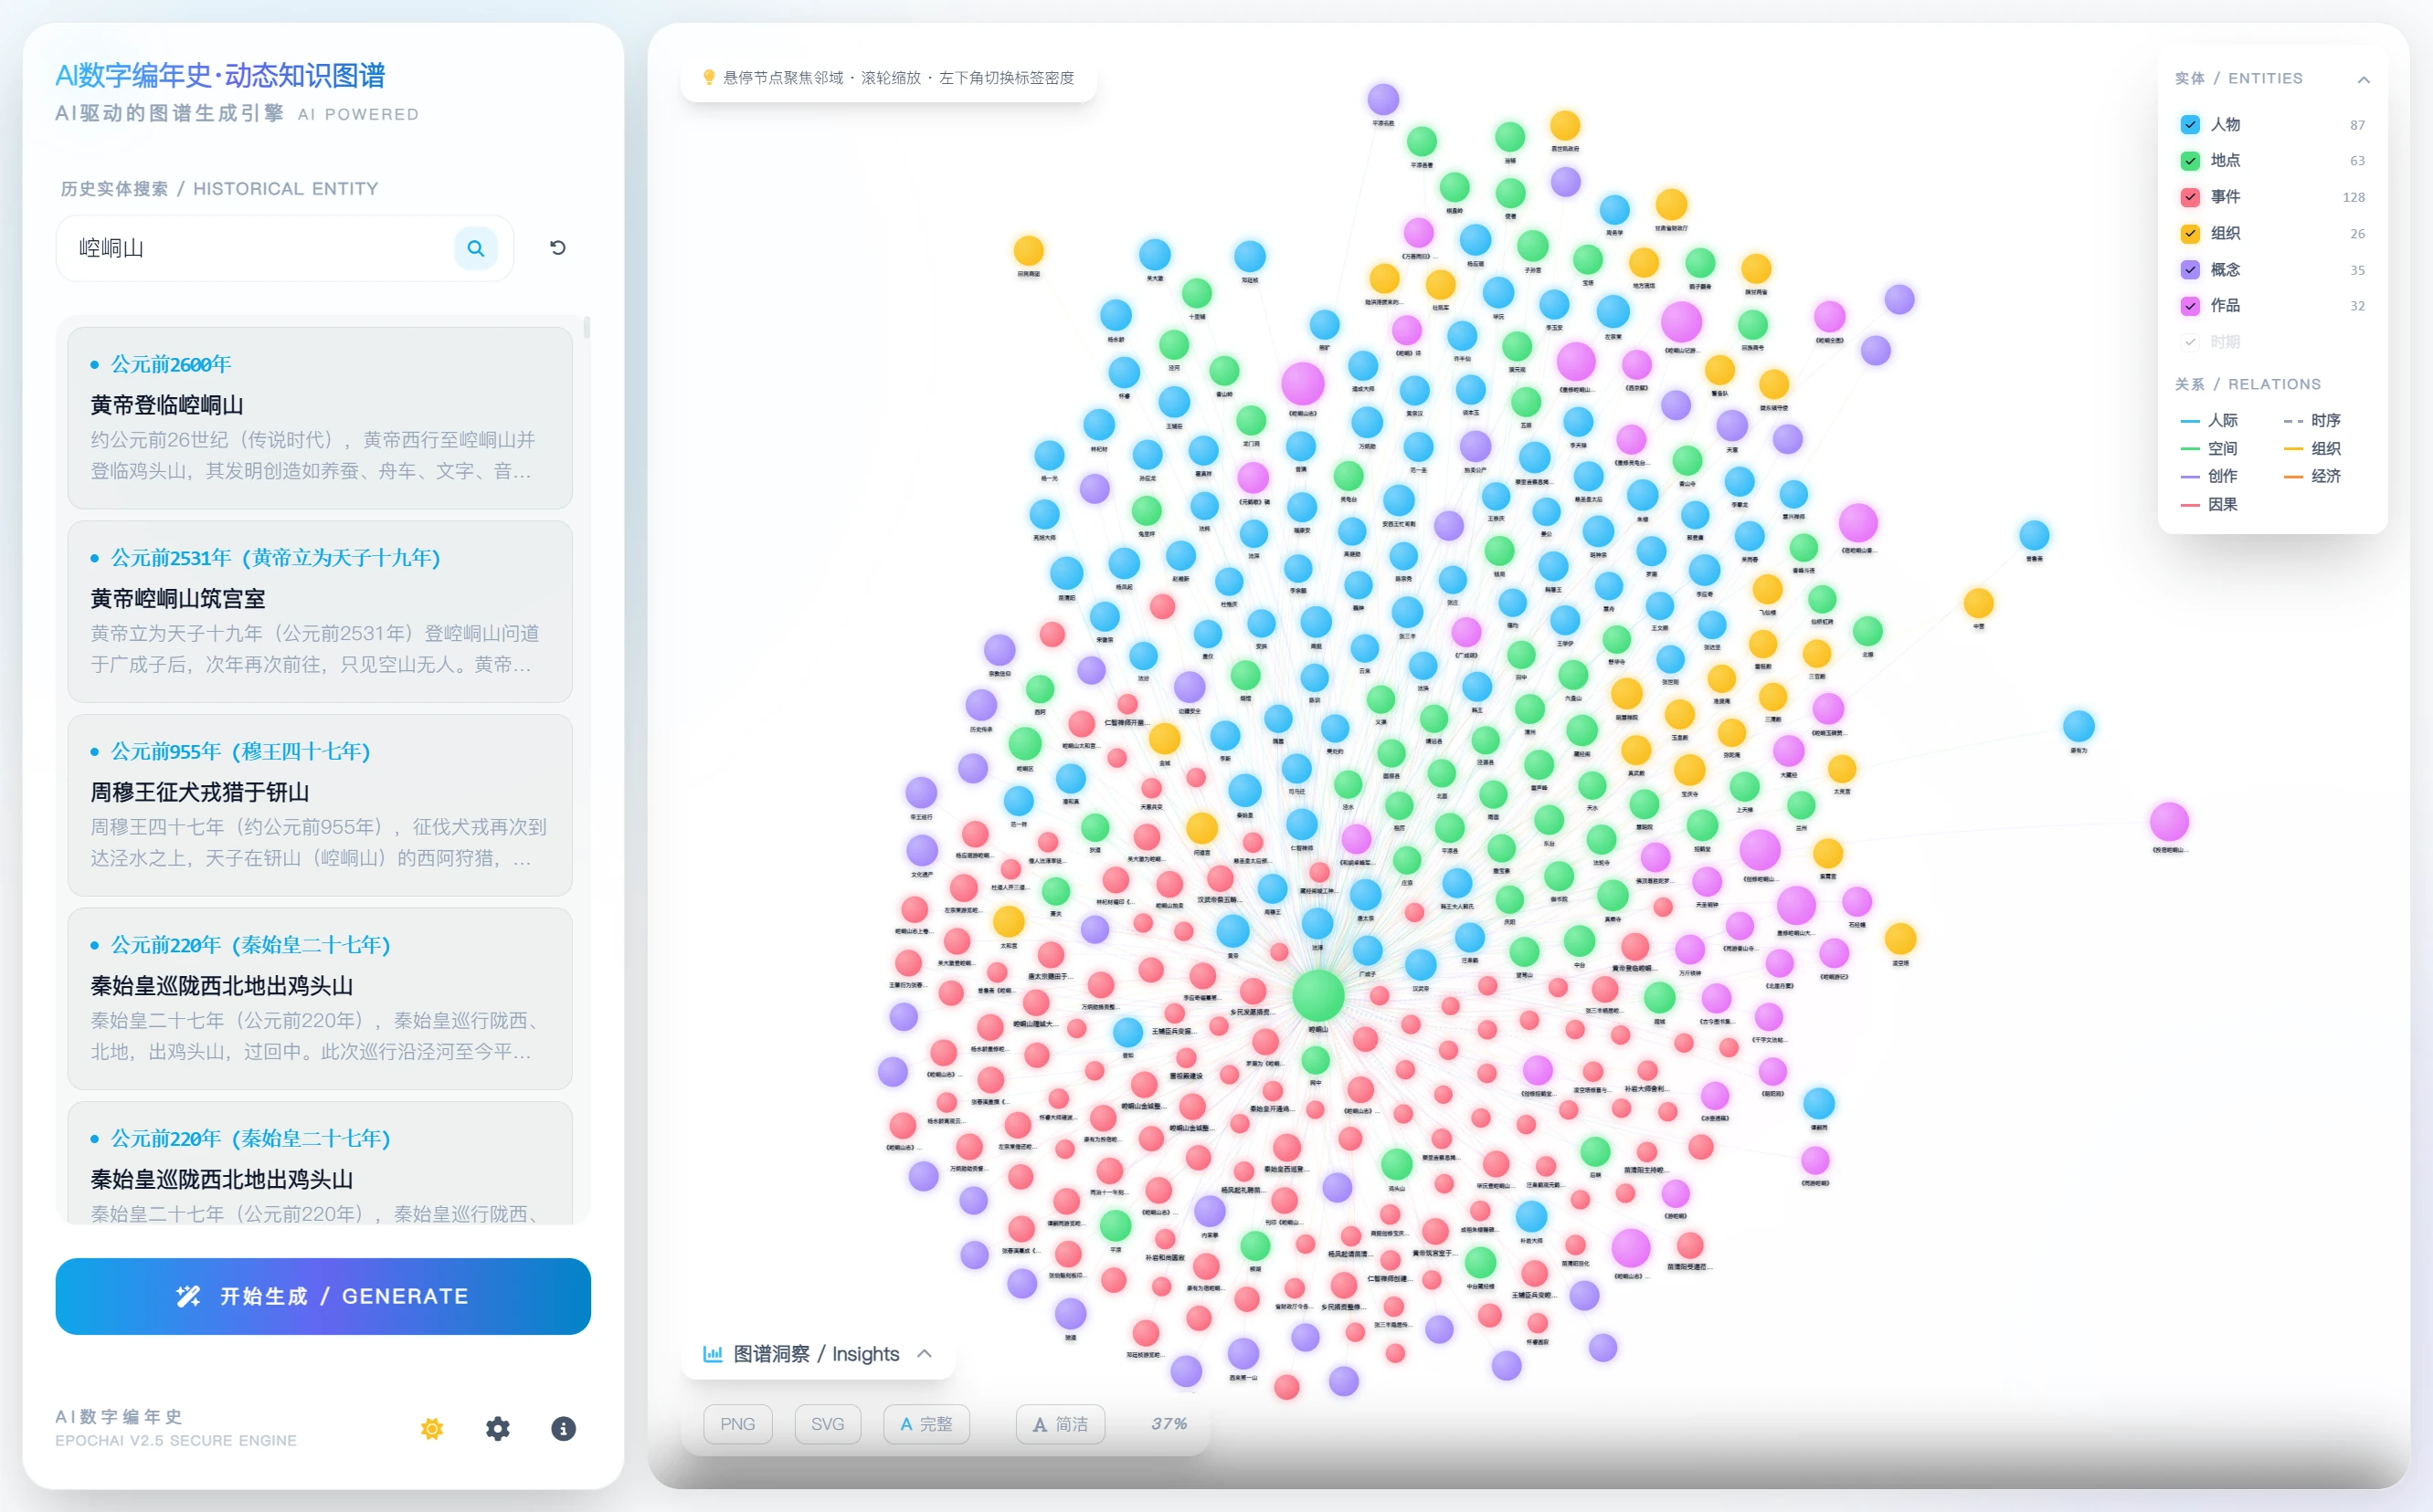2433x1512 pixels.
Task: Toggle the 人物 entity checkbox
Action: pyautogui.click(x=2190, y=124)
